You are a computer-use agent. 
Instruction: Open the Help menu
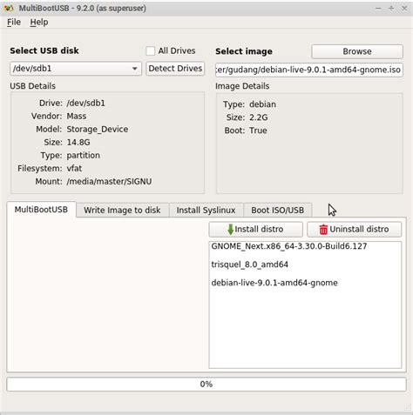[39, 22]
